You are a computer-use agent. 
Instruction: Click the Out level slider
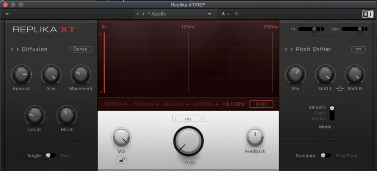pos(355,29)
